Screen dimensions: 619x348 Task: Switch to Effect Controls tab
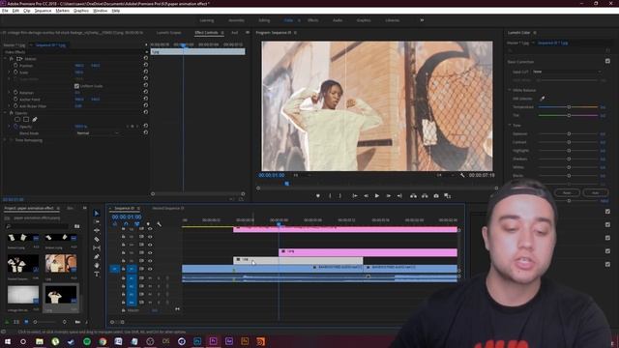click(206, 32)
